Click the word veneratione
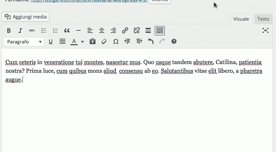276x152 pixels. click(x=59, y=62)
